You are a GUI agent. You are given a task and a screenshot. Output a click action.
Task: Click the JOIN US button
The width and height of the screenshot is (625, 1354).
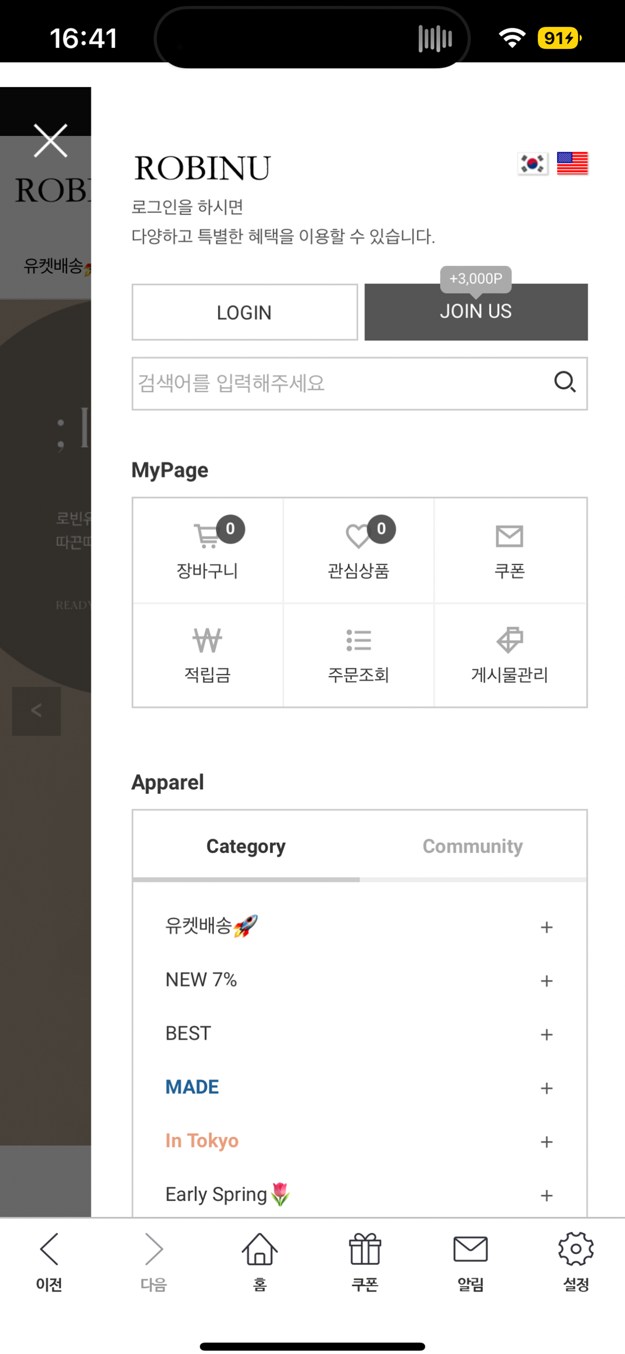coord(476,312)
